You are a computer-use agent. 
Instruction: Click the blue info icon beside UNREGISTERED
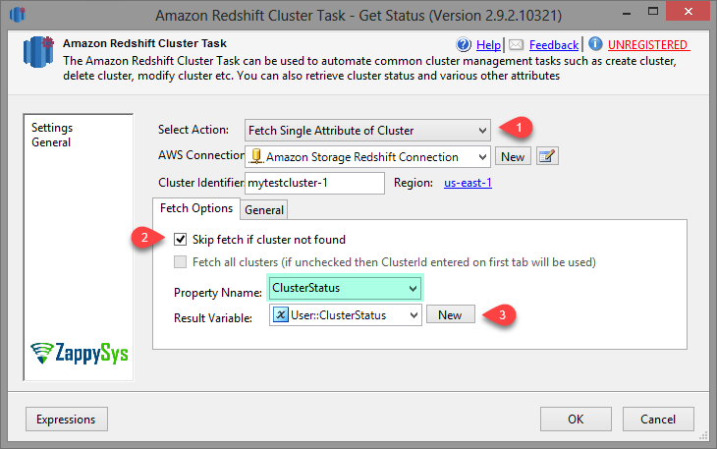coord(595,44)
